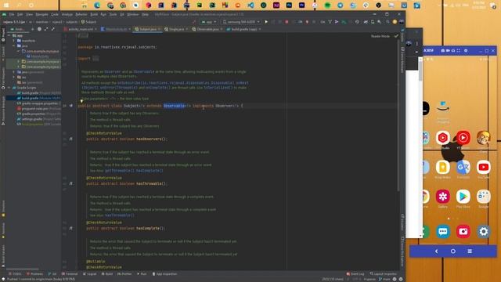Select MainActivity in project tree
This screenshot has width=501, height=282.
coord(38,56)
